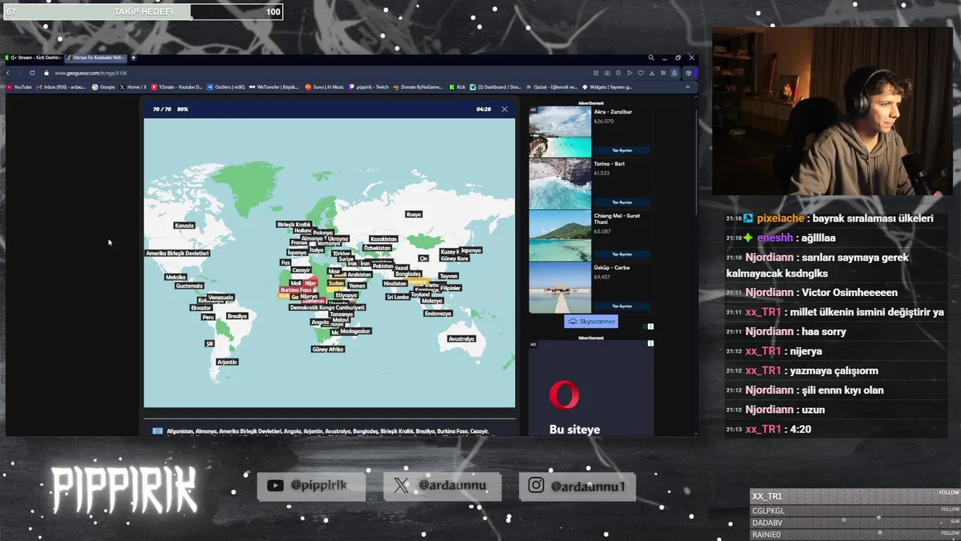The height and width of the screenshot is (541, 961).
Task: Open YouTube bookmark
Action: point(19,87)
